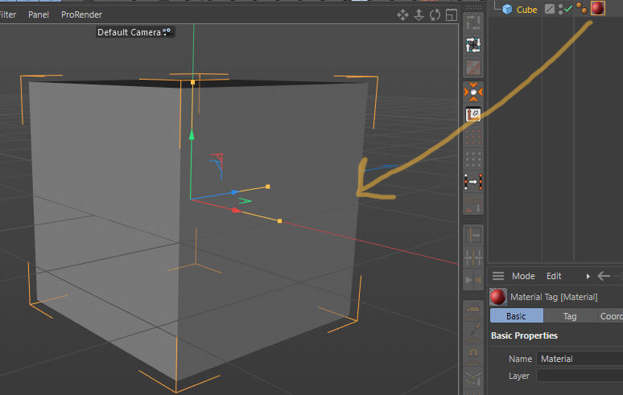Click the orange four-arrow center icon in side toolbar
Screen dimensions: 623x395
coord(473,92)
